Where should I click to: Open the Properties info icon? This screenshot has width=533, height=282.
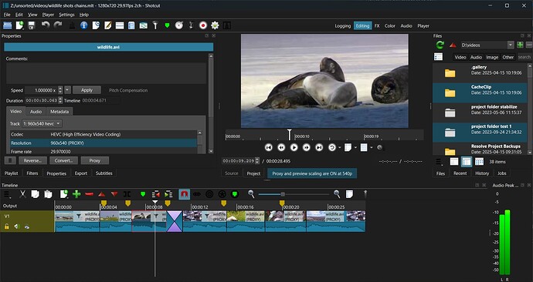coord(84,25)
